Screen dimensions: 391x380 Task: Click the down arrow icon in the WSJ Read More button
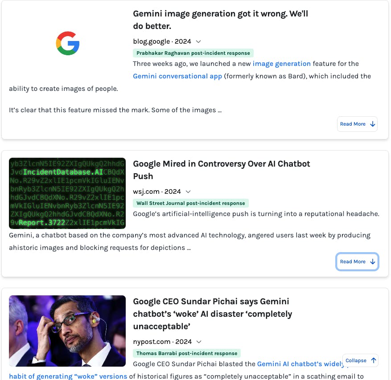pos(373,262)
